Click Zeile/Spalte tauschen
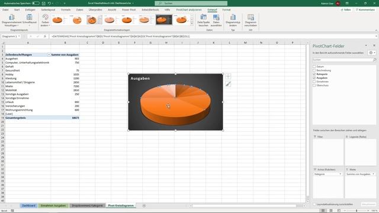Viewport: 379px width, 213px height. tap(203, 20)
